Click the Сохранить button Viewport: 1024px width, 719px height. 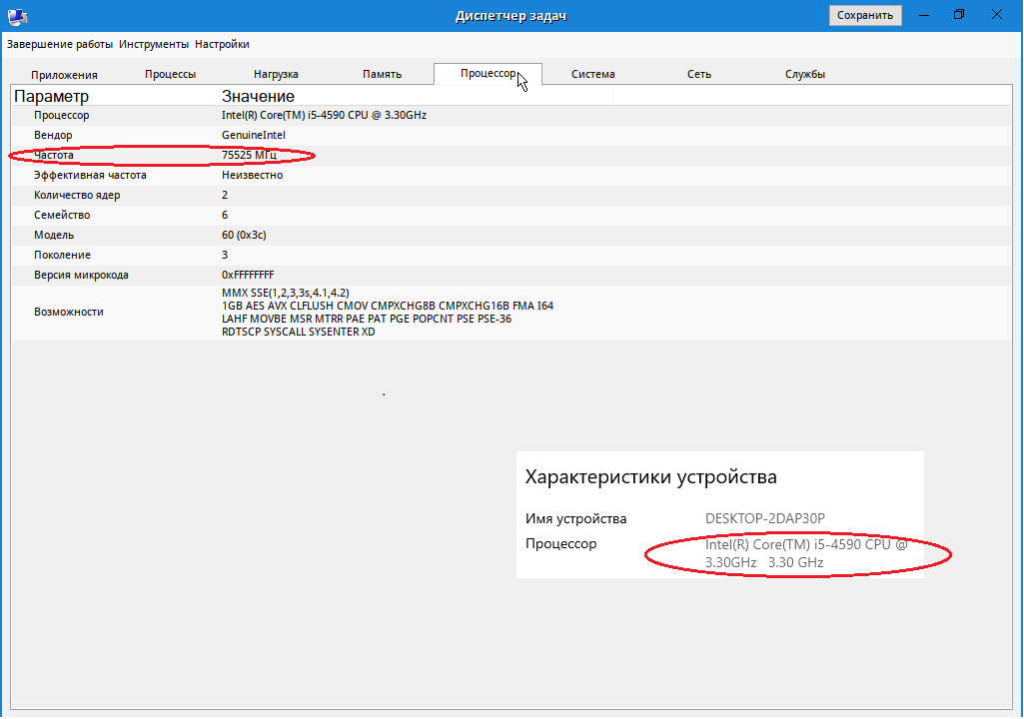(864, 15)
